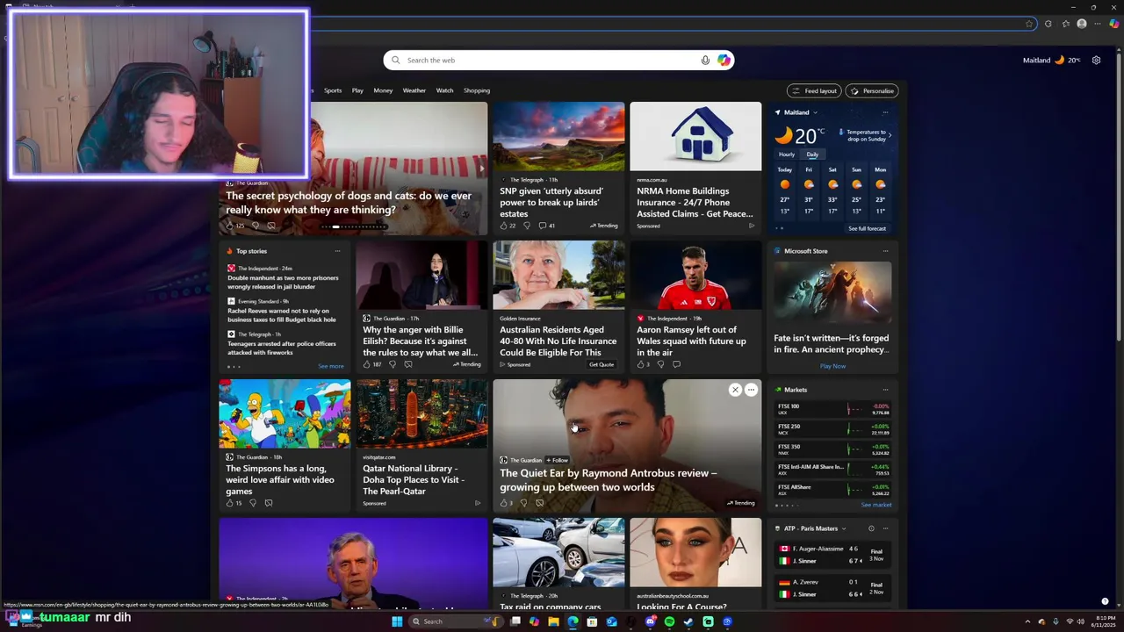
Task: Click Maitland 20° weather in header
Action: [x=1052, y=61]
